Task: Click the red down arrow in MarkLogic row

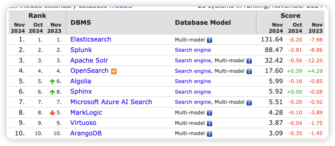Action: coord(52,113)
